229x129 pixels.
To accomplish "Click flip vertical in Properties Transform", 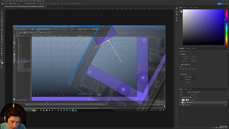I will pyautogui.click(x=195, y=61).
